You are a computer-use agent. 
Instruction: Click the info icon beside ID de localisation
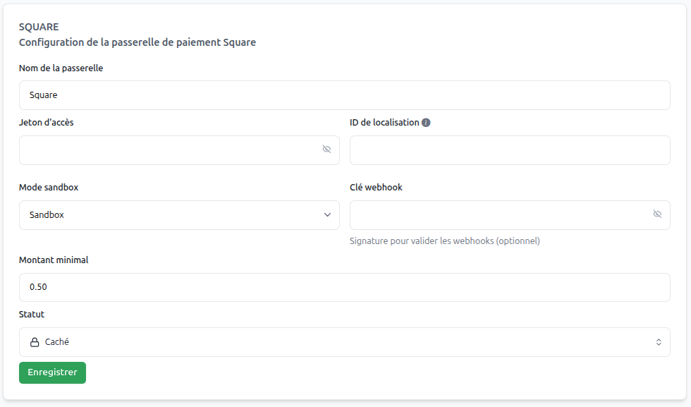coord(426,123)
